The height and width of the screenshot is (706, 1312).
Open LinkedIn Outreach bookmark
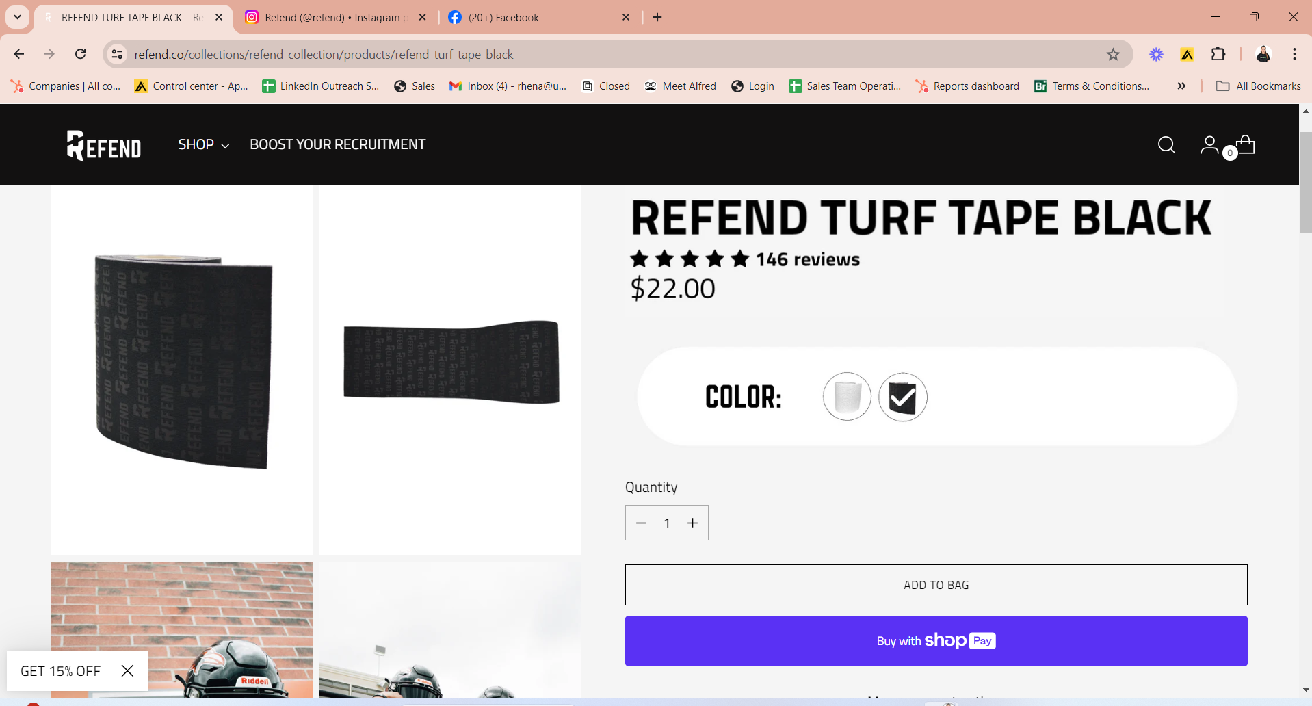pyautogui.click(x=321, y=86)
